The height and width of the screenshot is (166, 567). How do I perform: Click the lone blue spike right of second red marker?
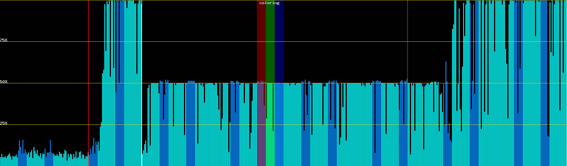pyautogui.click(x=446, y=72)
